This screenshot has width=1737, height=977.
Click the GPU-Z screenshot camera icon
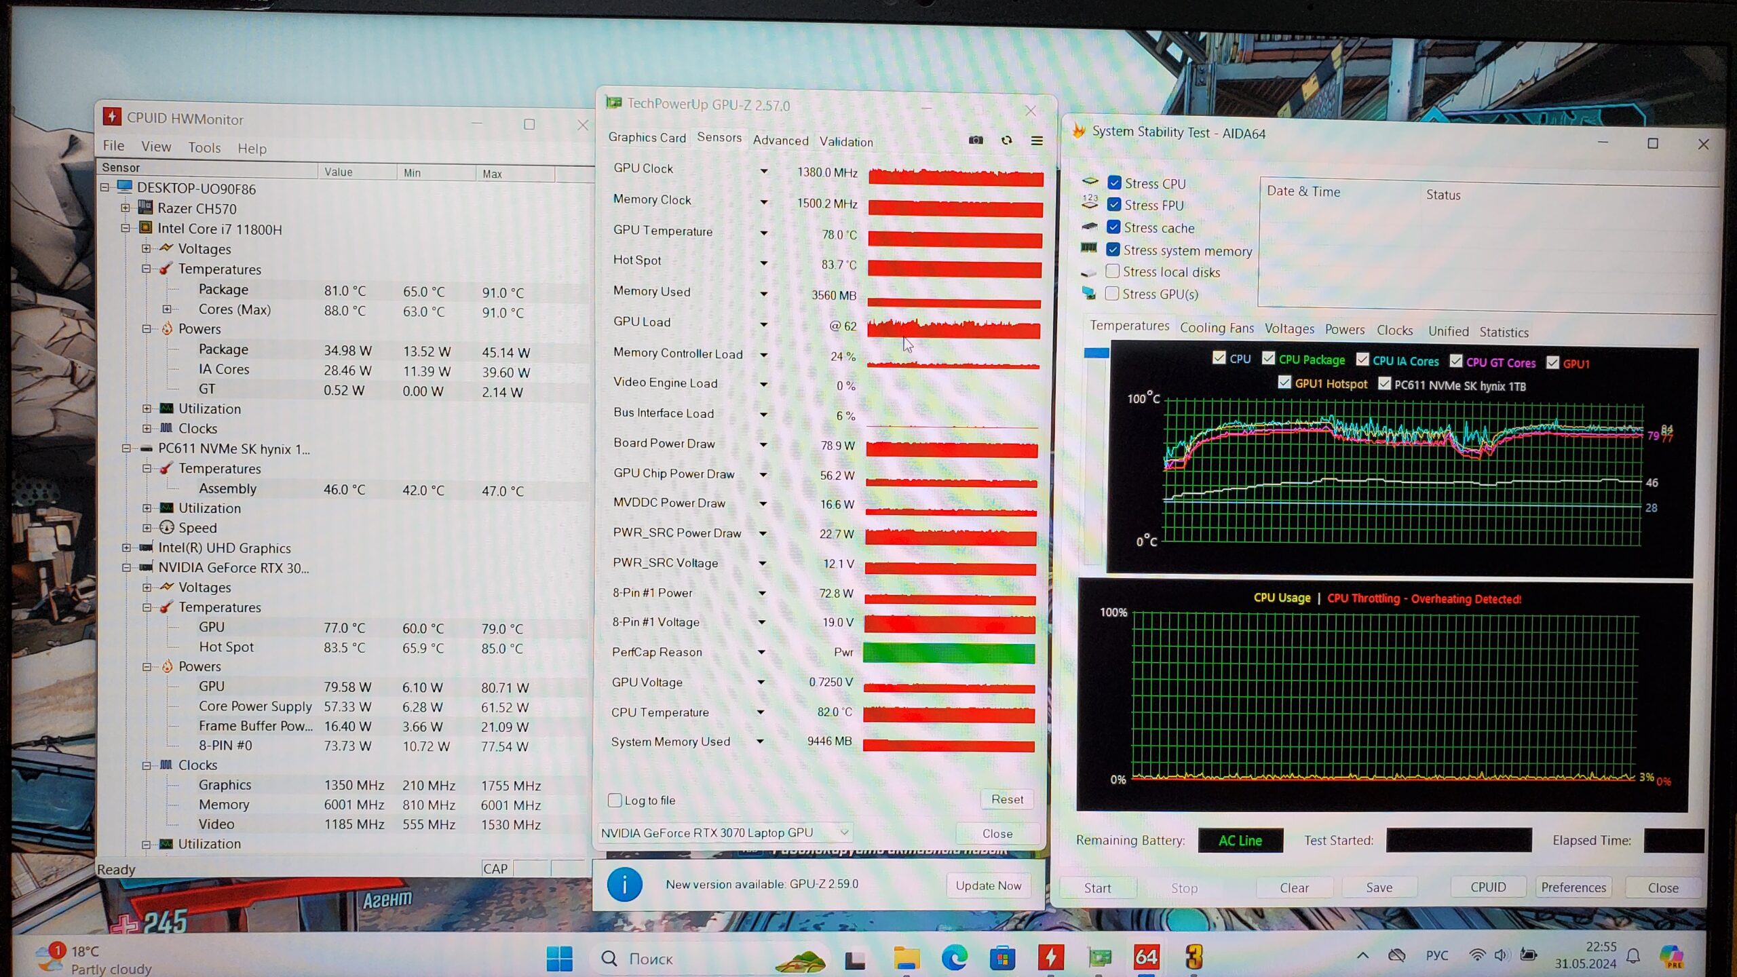(x=976, y=140)
